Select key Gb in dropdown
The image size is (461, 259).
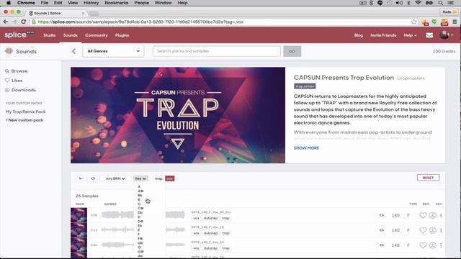[140, 243]
